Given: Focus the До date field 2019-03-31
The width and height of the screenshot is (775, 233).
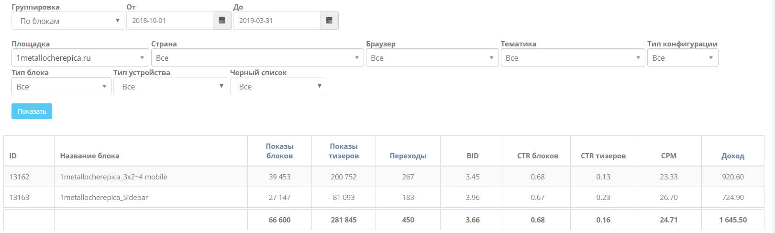Looking at the screenshot, I should [x=277, y=21].
